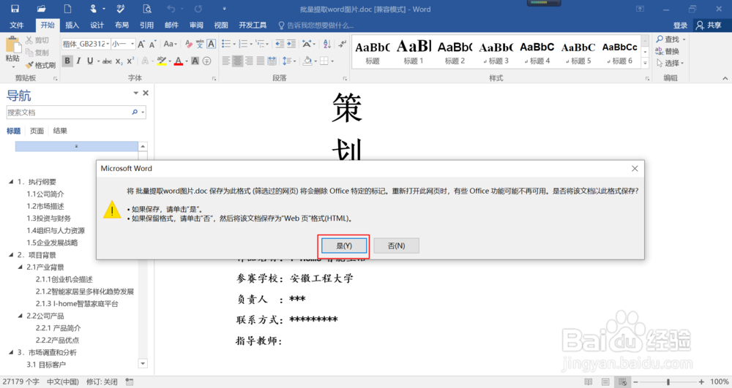Screen dimensions: 732x388
Task: Expand the styles gallery with the More arrow
Action: [x=645, y=63]
